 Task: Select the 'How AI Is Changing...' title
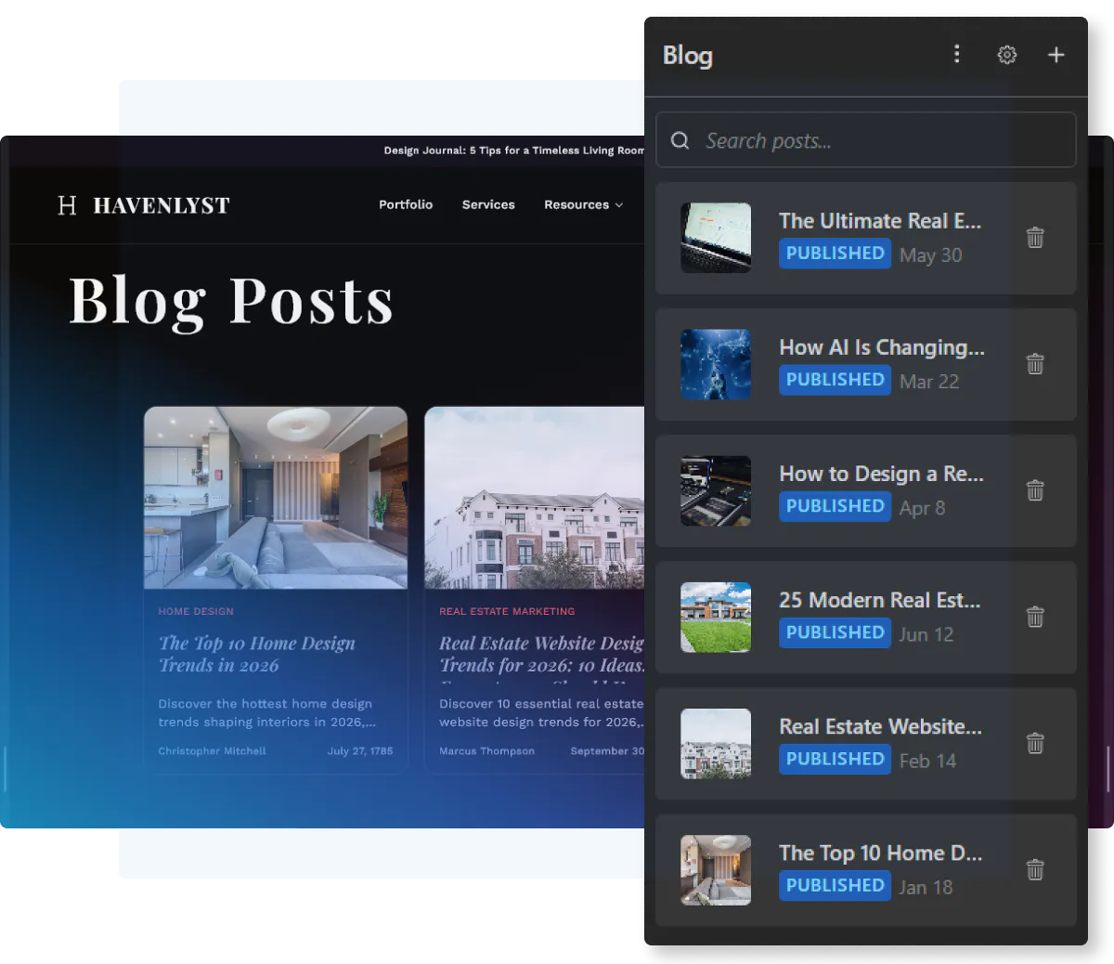[882, 347]
